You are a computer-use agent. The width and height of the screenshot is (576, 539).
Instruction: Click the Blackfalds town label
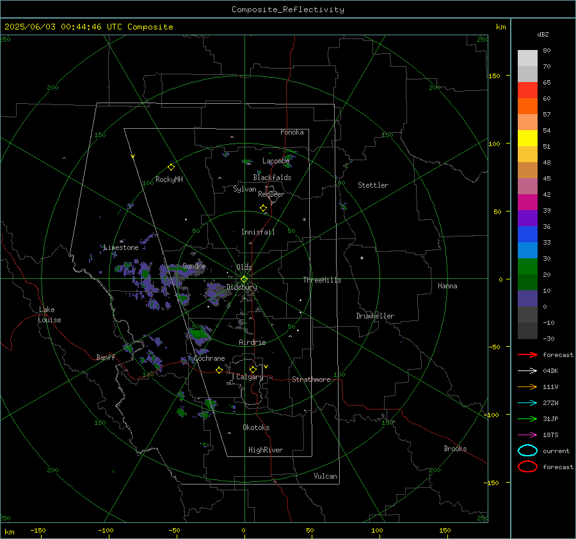coord(272,178)
